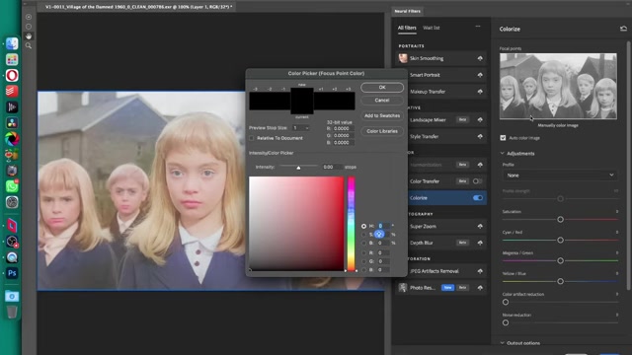Select the subtract-from-selection tool in toolbar

click(x=29, y=27)
